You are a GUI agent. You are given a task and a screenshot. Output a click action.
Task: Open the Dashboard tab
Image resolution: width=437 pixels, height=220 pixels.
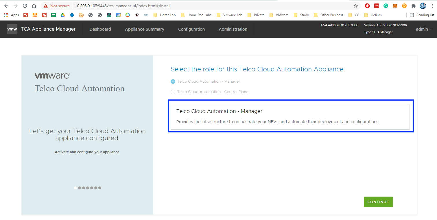point(100,29)
